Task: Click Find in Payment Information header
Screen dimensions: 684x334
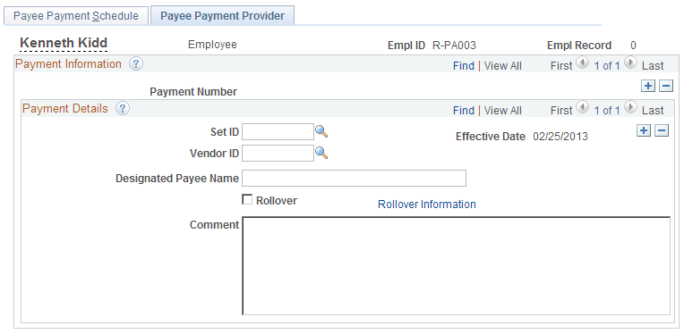Action: pos(464,66)
